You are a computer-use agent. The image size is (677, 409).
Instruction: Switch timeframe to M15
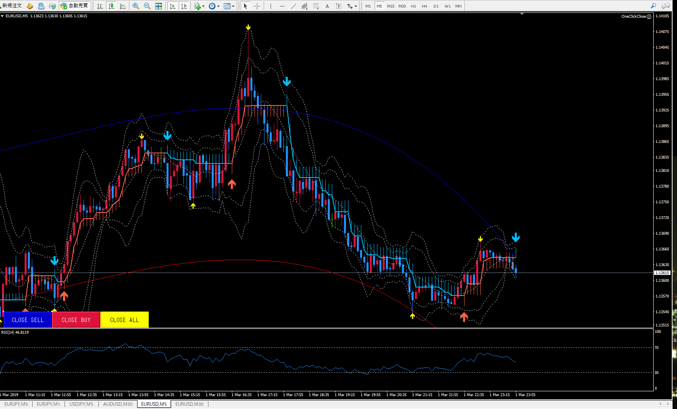(391, 6)
